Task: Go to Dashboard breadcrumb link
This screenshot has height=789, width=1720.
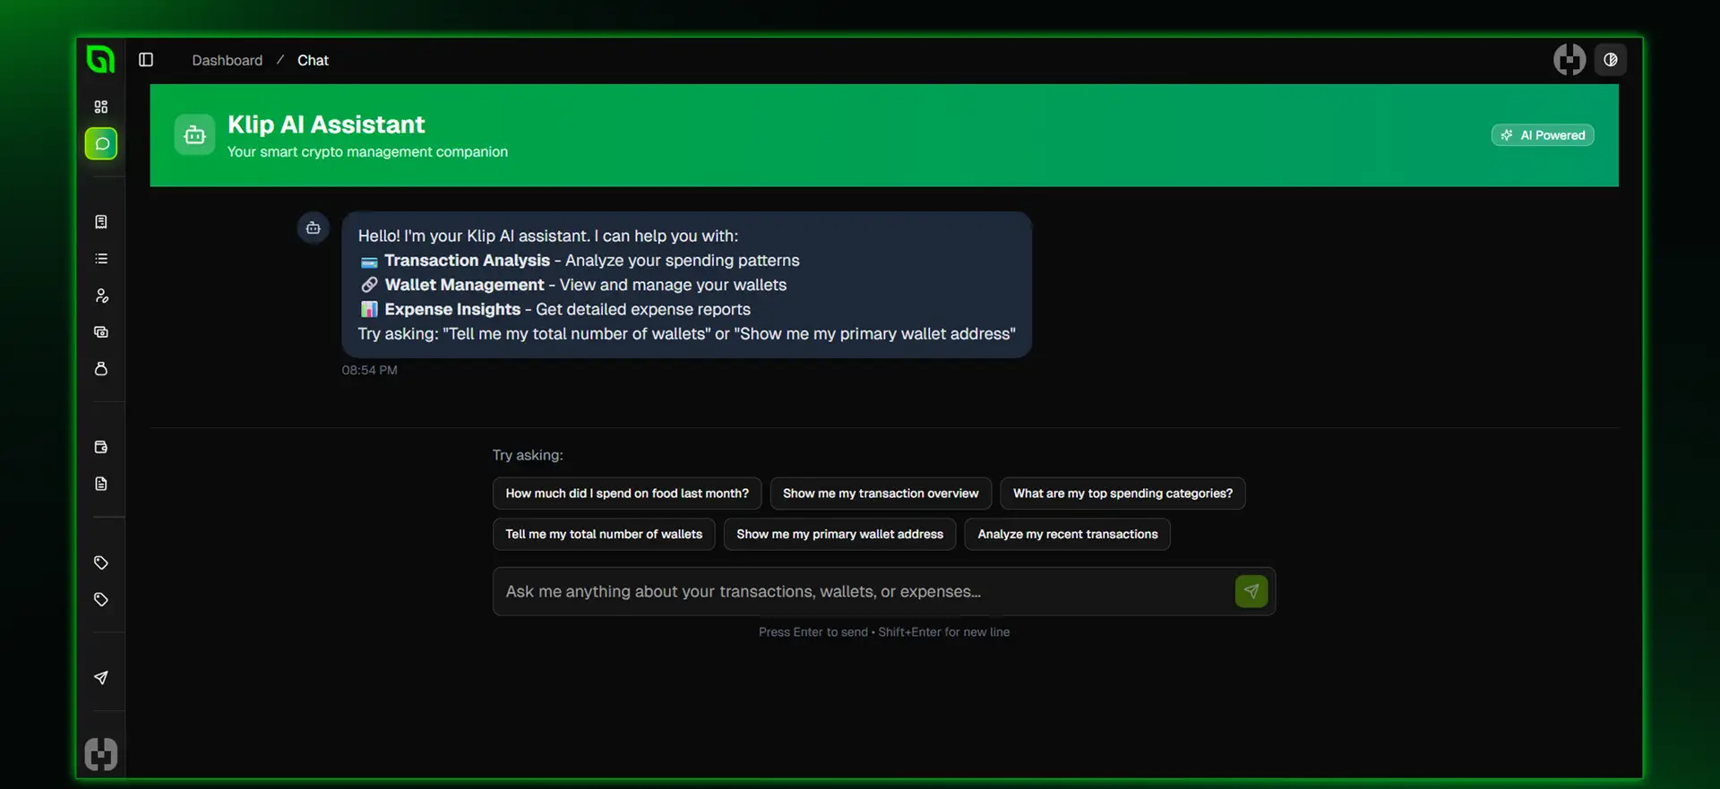Action: point(227,60)
